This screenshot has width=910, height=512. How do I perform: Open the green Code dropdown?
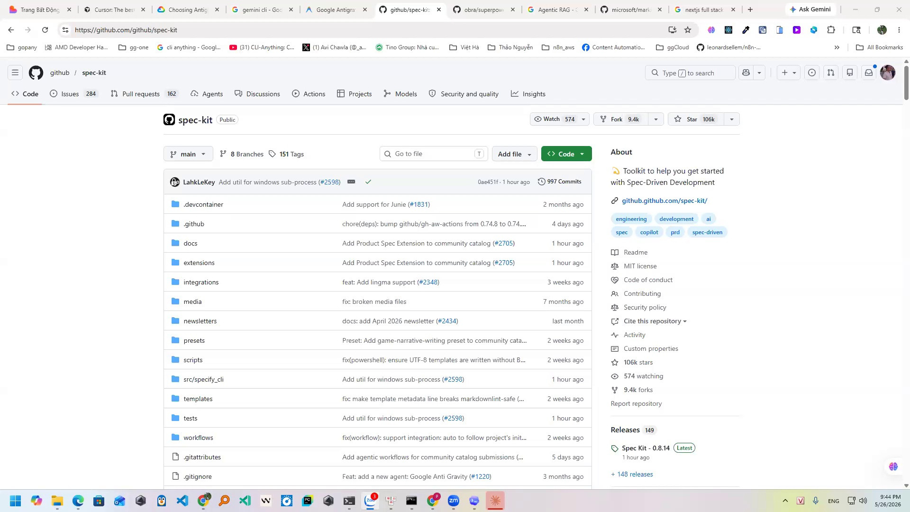[x=566, y=154]
